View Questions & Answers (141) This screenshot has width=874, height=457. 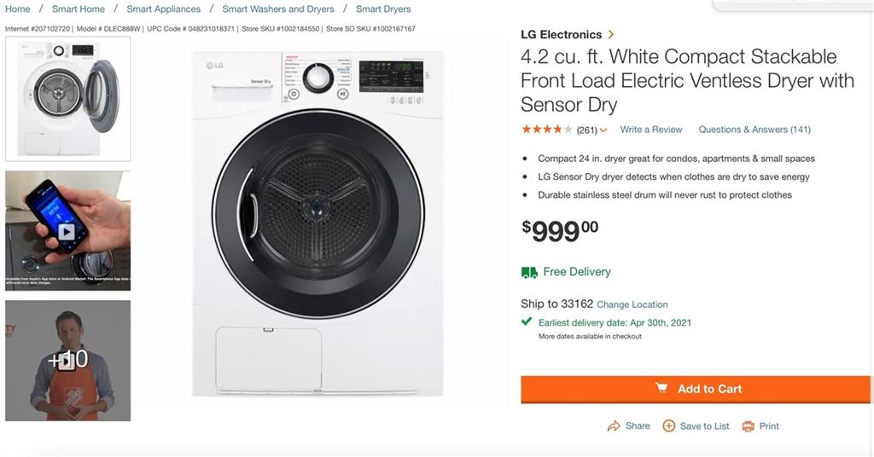[x=755, y=130]
